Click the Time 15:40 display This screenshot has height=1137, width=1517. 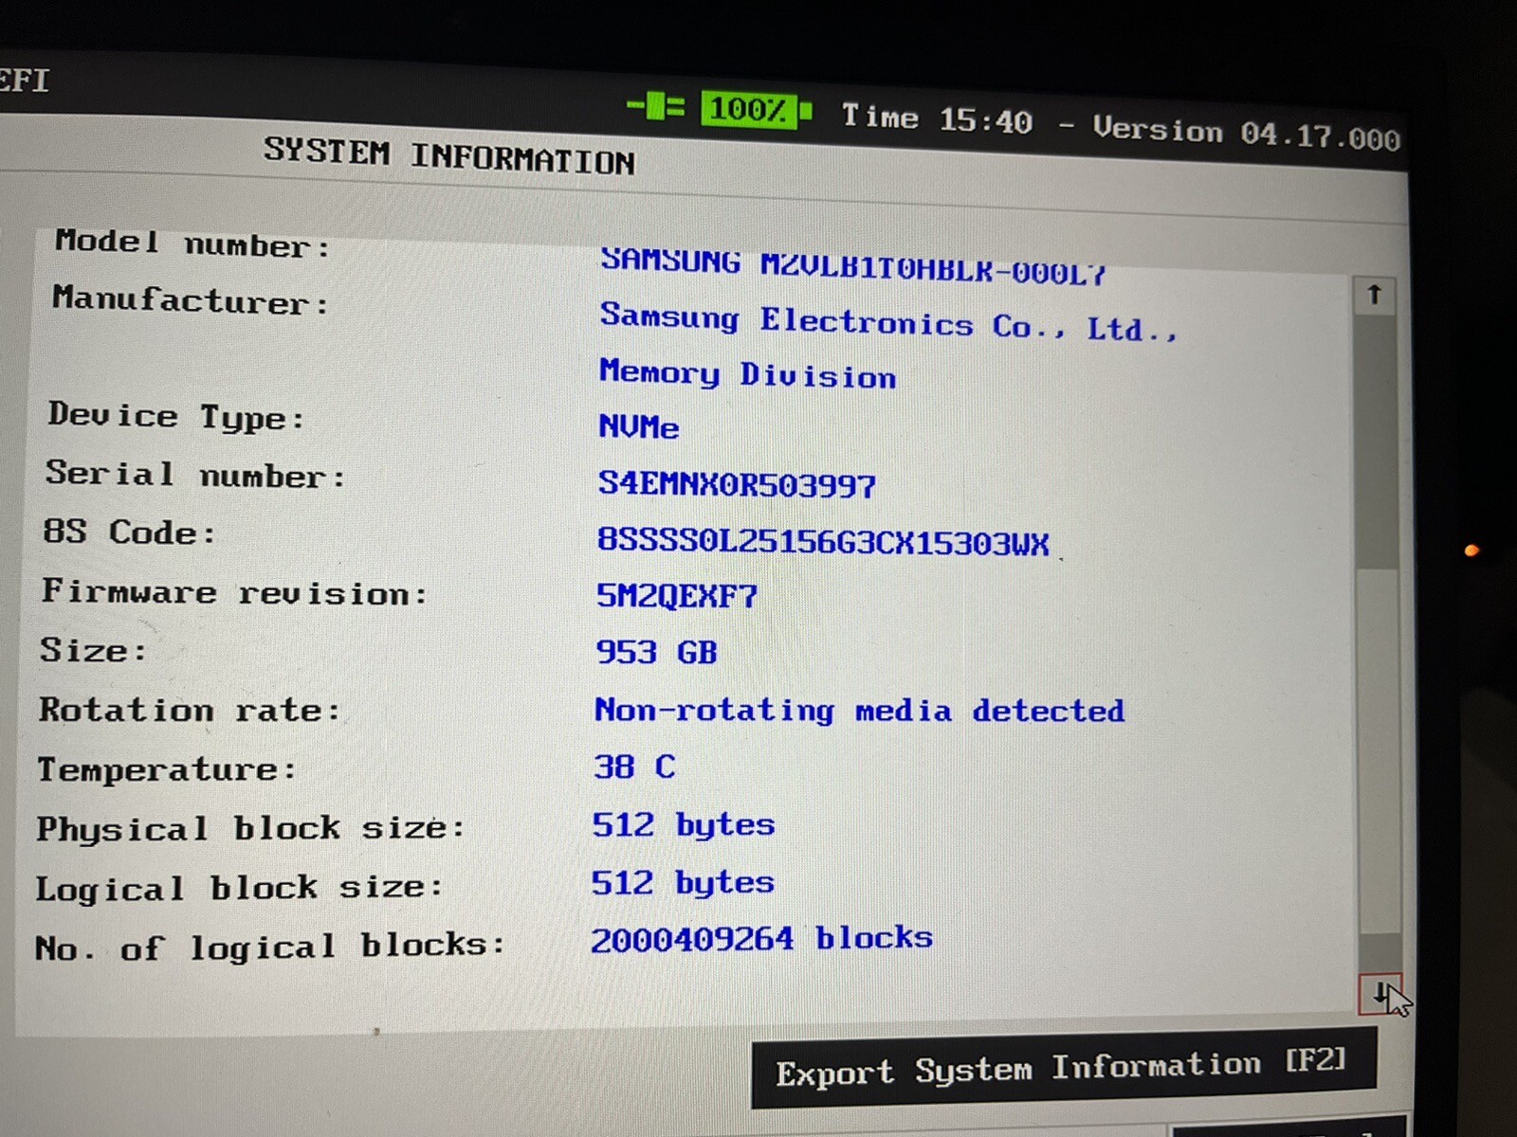(x=937, y=118)
